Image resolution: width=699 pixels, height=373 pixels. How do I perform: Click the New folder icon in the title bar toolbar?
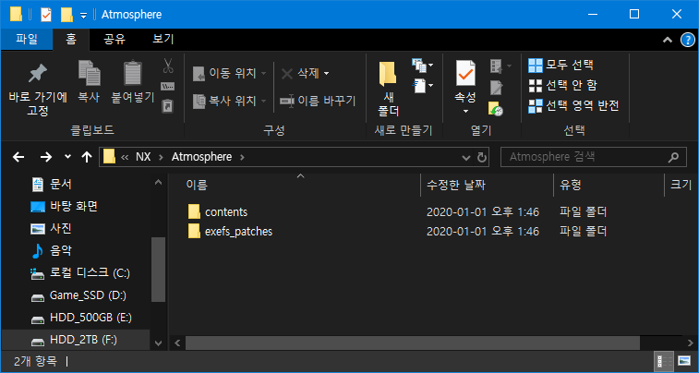pyautogui.click(x=66, y=15)
